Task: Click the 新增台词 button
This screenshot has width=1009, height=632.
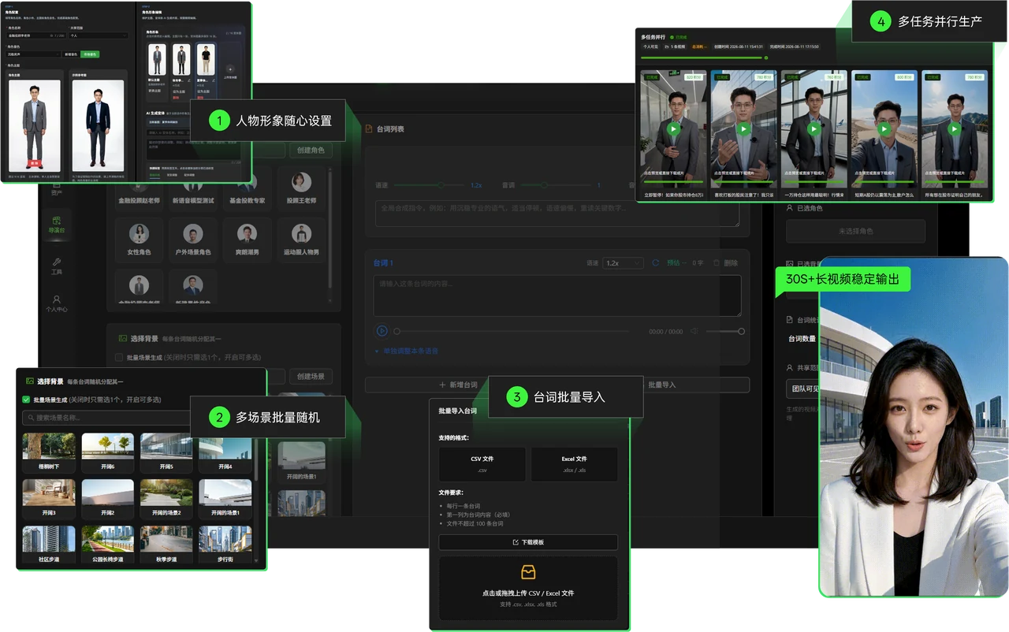Action: 459,385
